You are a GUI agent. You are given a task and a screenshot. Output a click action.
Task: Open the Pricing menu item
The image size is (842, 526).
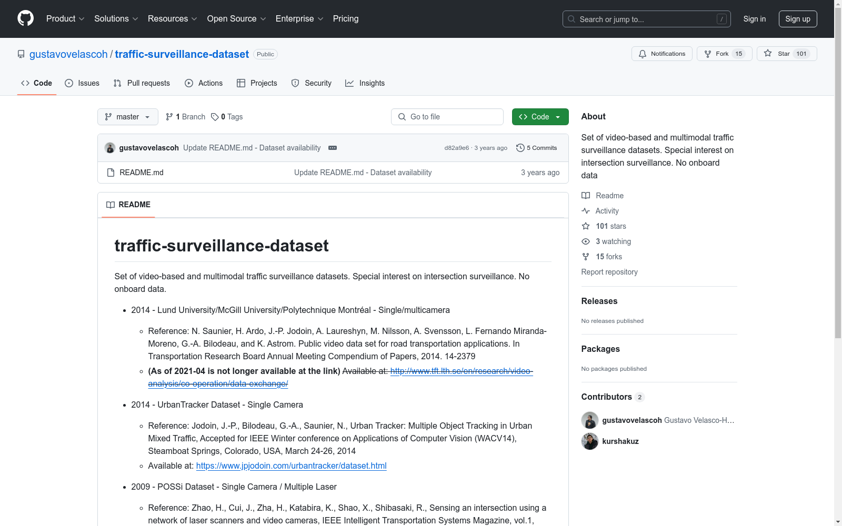coord(345,19)
